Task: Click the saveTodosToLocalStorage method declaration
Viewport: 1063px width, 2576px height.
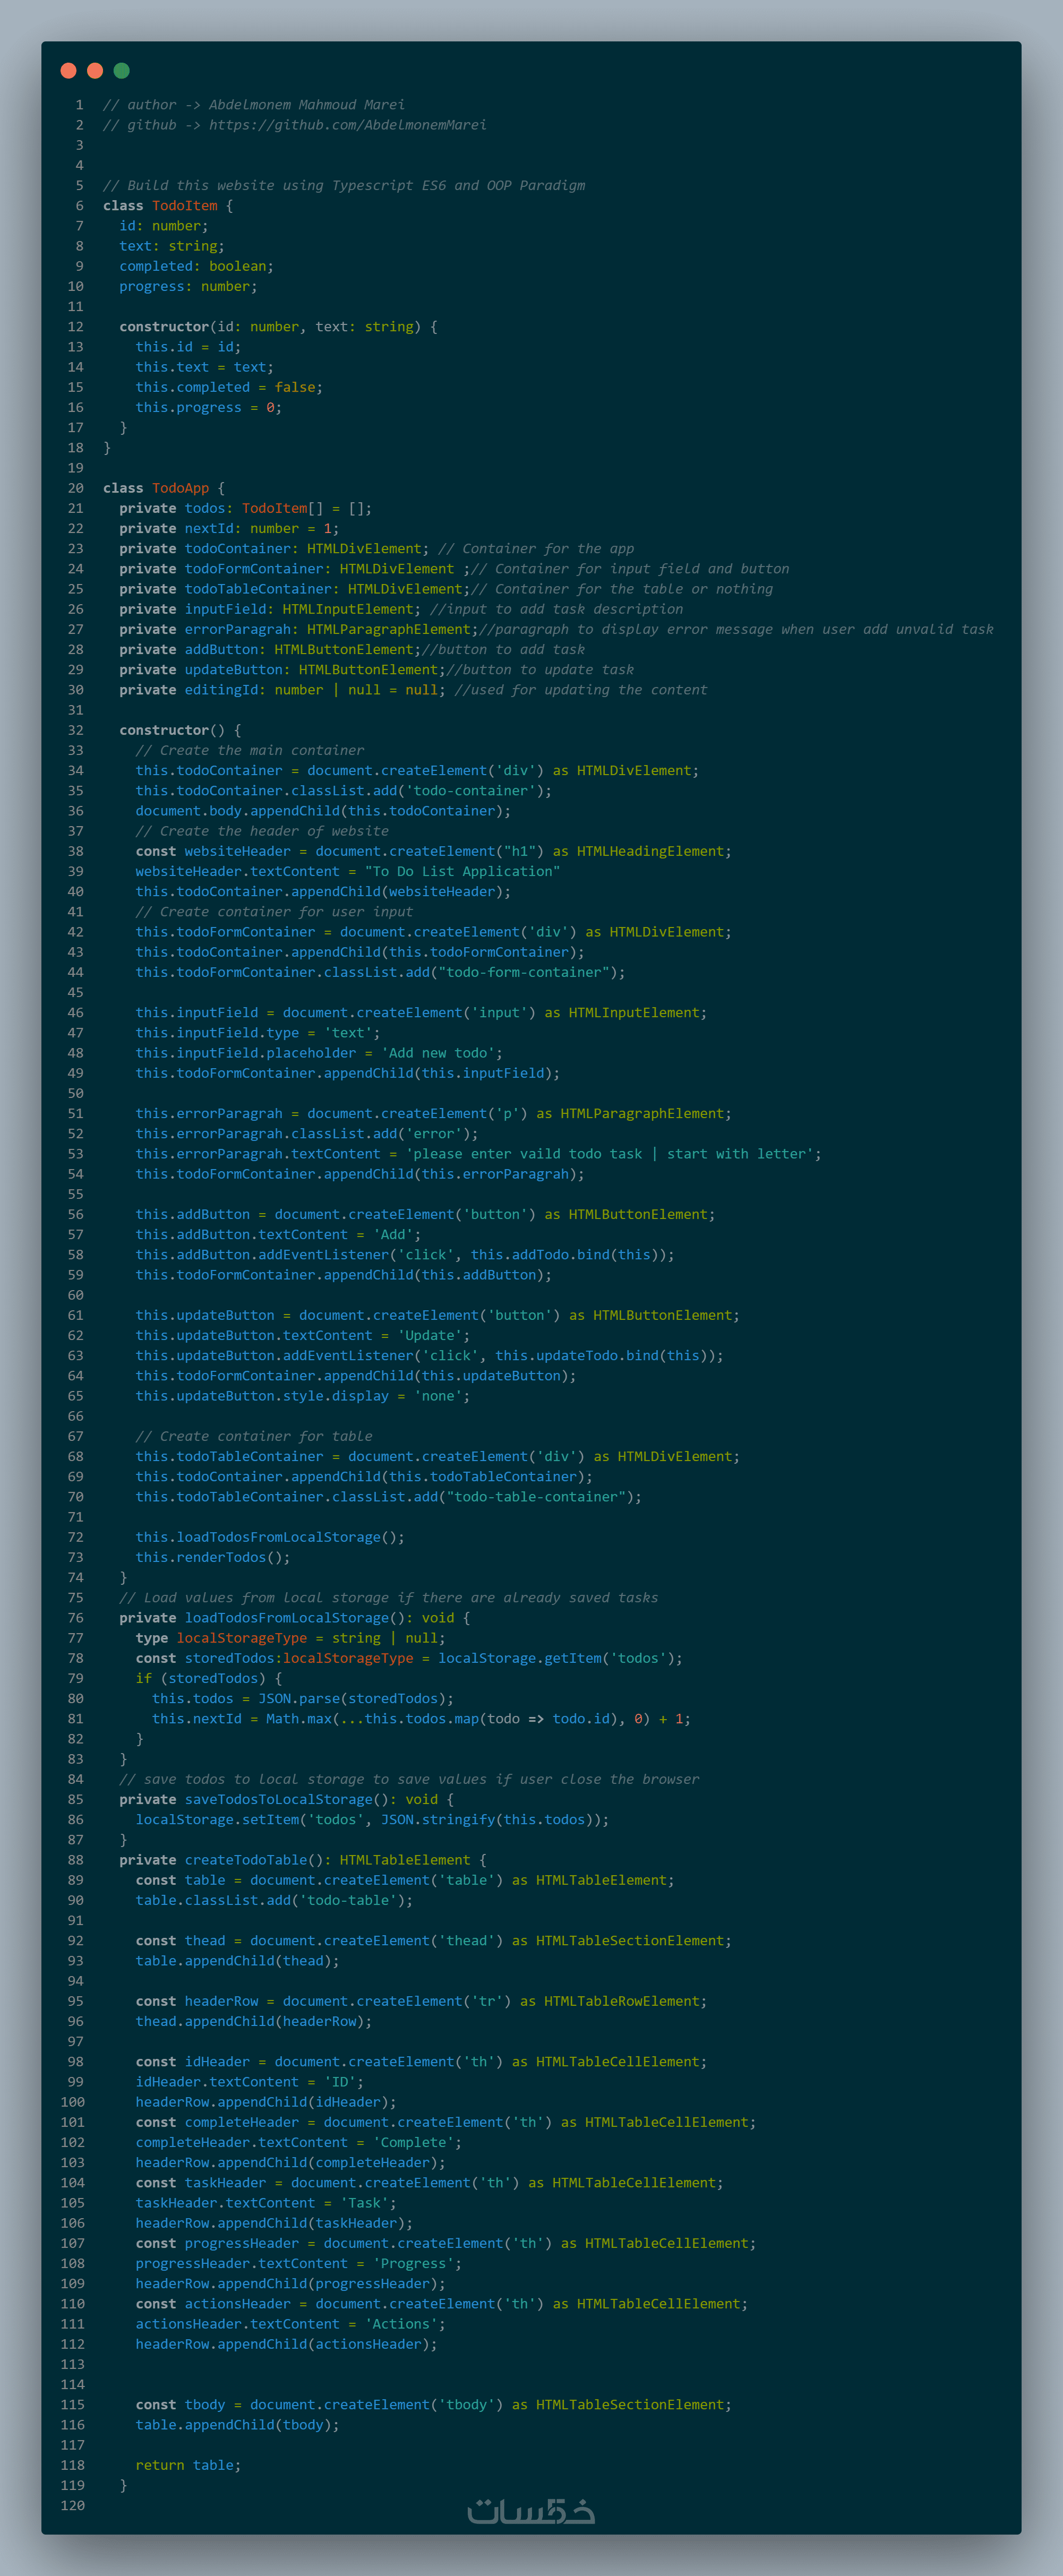Action: 278,1799
